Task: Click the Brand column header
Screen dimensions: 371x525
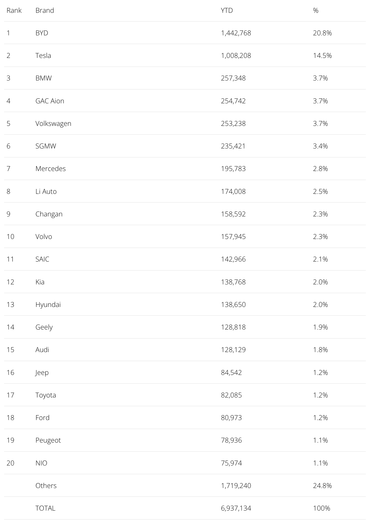Action: (x=45, y=10)
